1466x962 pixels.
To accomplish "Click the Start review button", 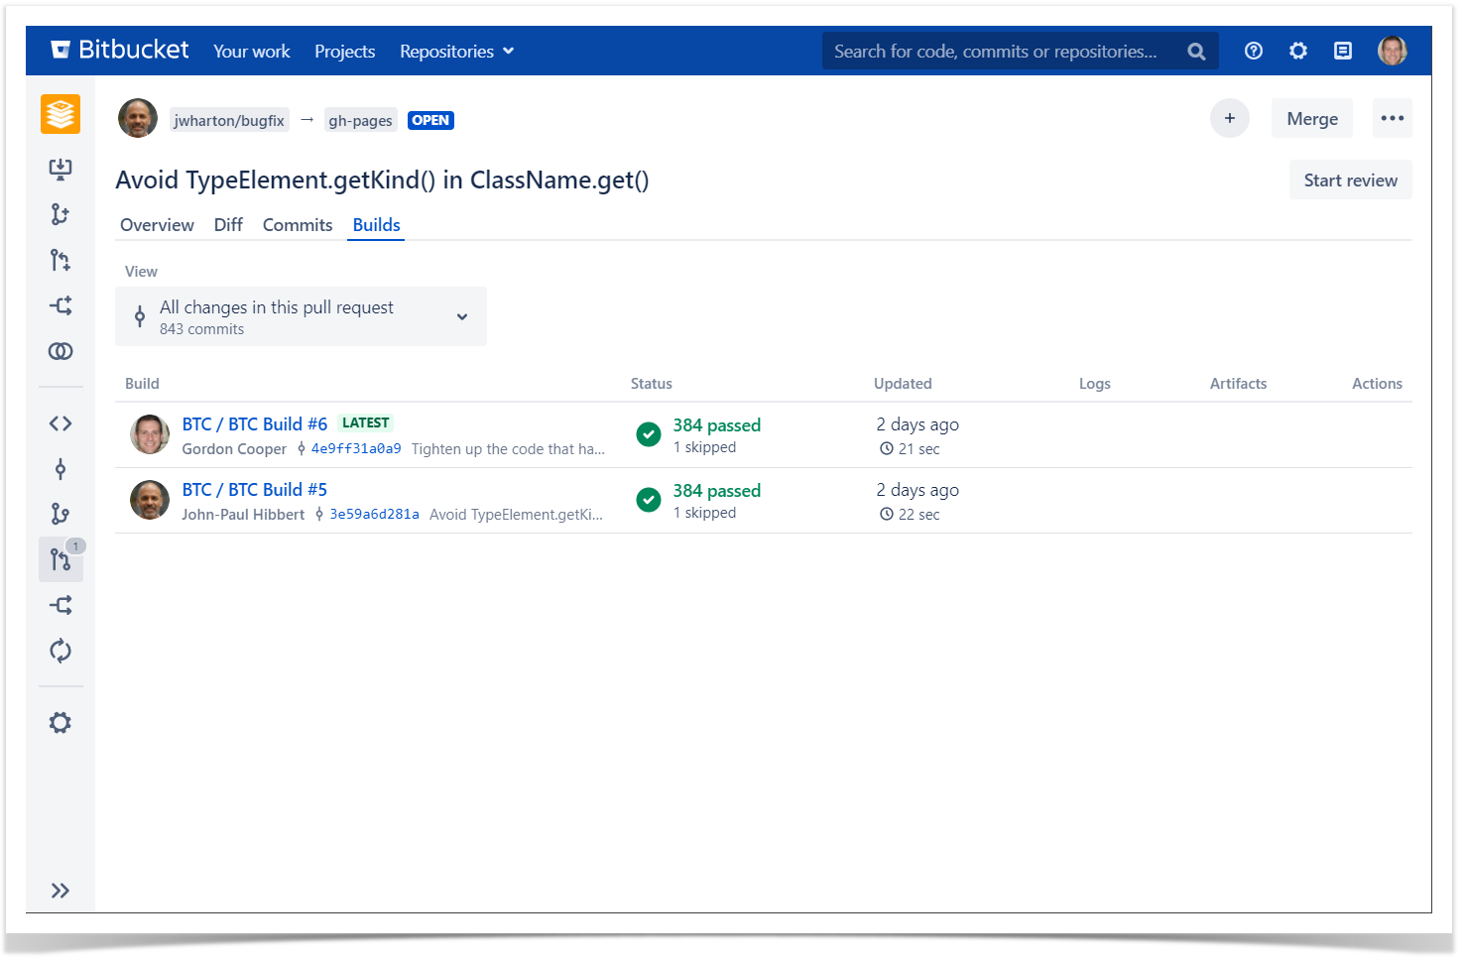I will coord(1351,180).
